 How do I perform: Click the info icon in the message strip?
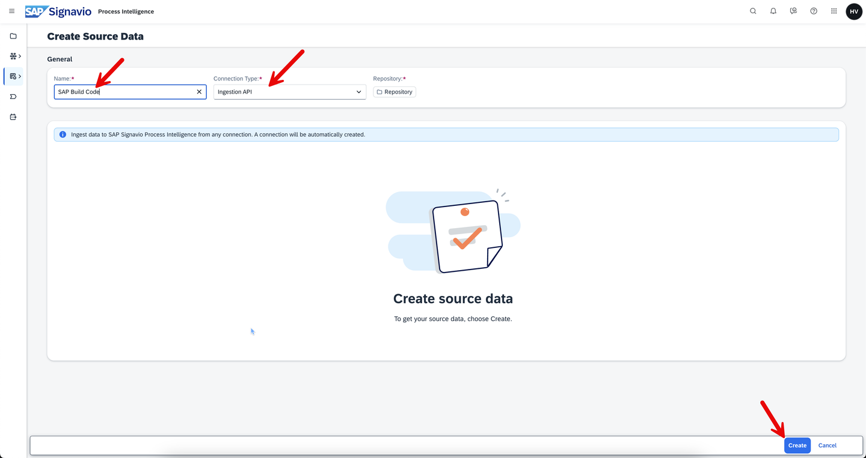point(63,134)
